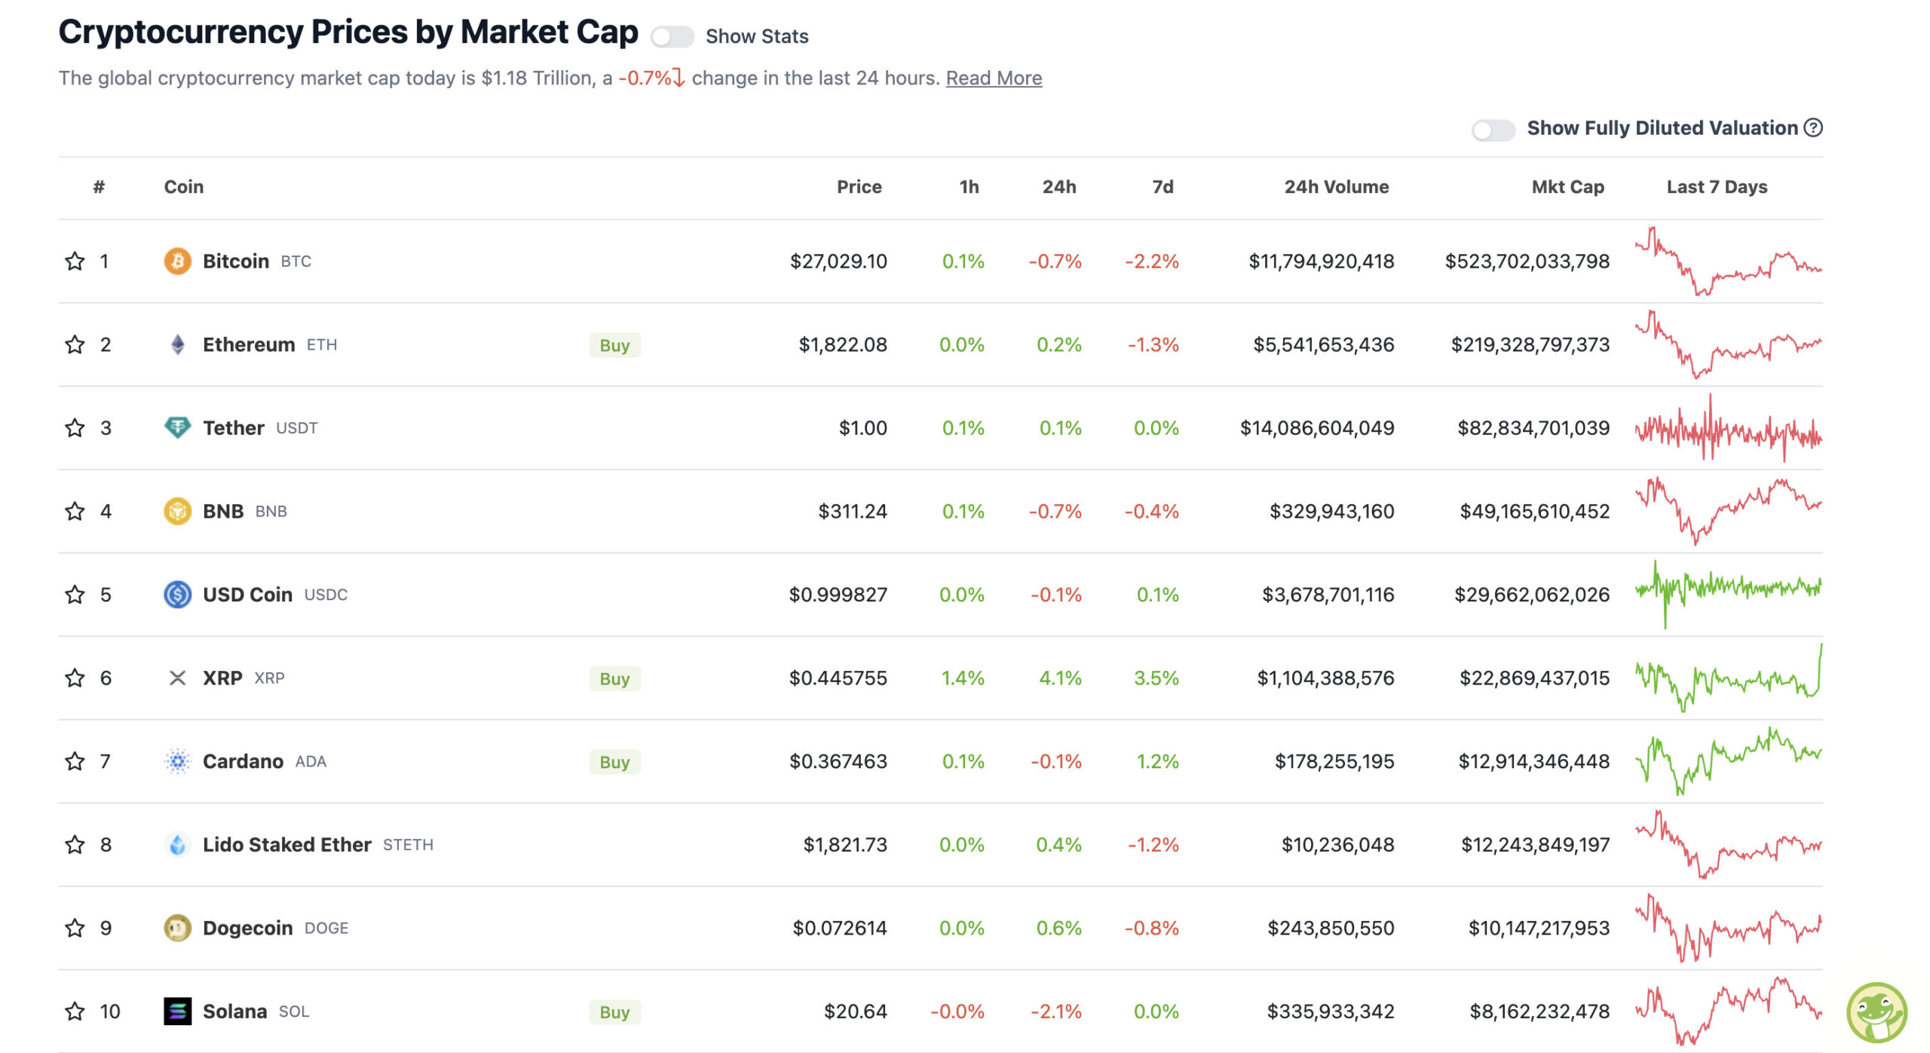Select Ethereum market cap $219,328,797,373
The image size is (1930, 1053).
coord(1530,344)
